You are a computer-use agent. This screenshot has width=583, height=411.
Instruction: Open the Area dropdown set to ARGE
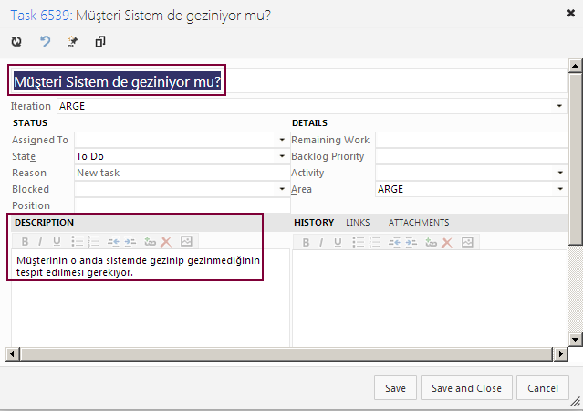[559, 189]
